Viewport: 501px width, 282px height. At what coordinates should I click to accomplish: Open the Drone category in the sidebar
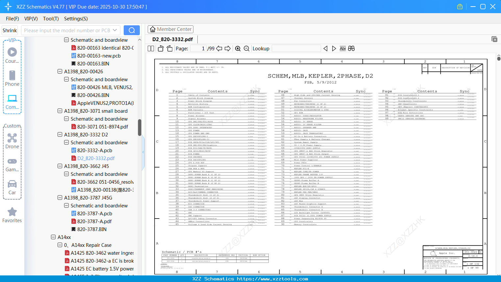tap(12, 141)
